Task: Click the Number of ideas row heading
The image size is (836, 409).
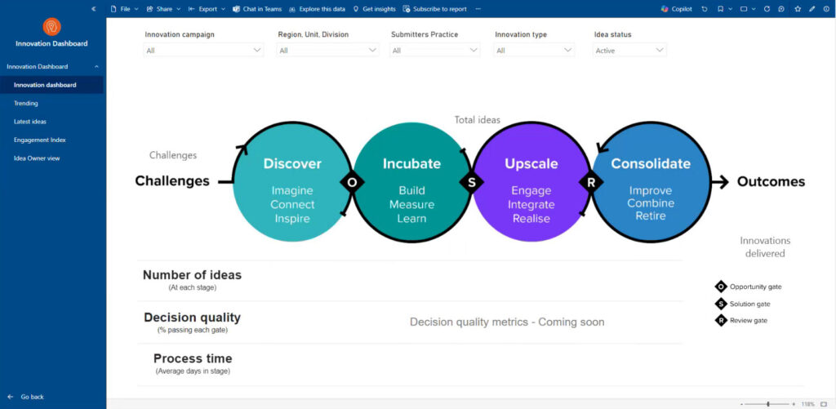Action: click(x=192, y=275)
